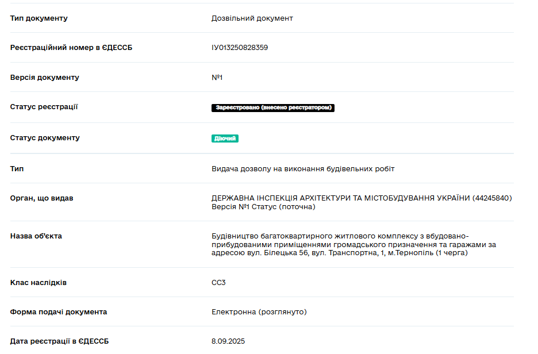
Task: Click the consequence class value 'СС3'
Action: 219,283
